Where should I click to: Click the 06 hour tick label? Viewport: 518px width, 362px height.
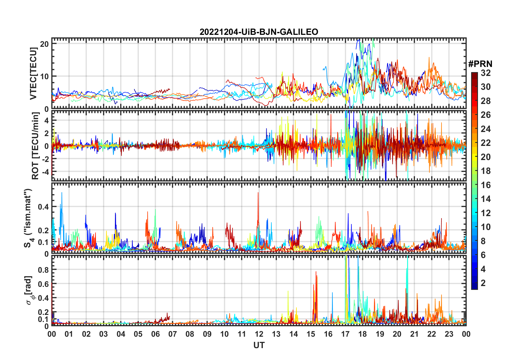click(x=156, y=334)
